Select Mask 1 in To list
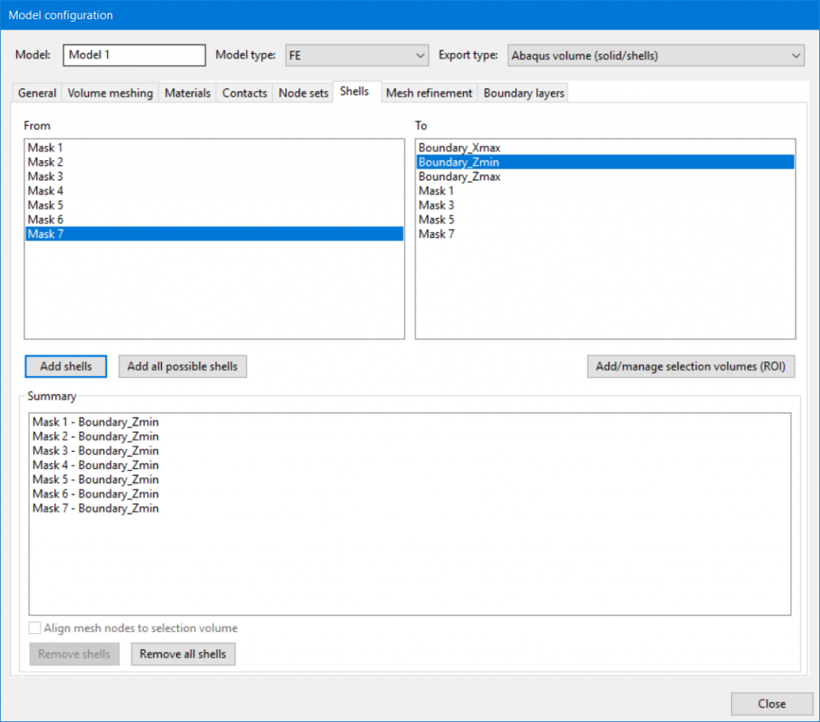This screenshot has height=722, width=820. (605, 191)
